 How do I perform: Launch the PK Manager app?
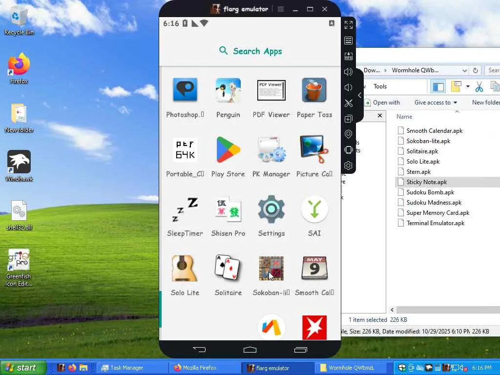coord(271,149)
